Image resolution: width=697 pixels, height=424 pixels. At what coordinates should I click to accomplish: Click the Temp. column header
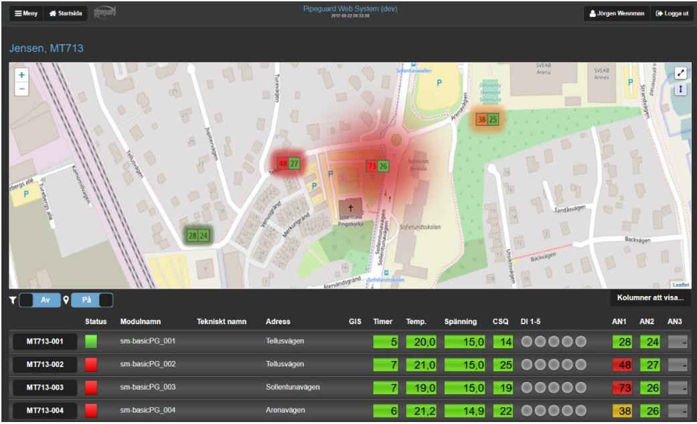416,322
